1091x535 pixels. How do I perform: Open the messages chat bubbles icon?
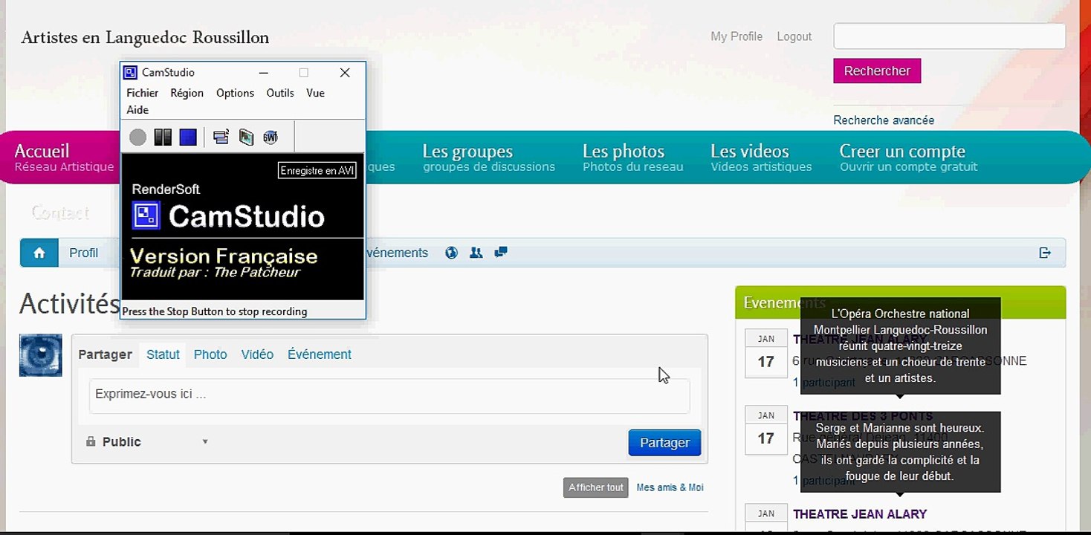pyautogui.click(x=501, y=253)
